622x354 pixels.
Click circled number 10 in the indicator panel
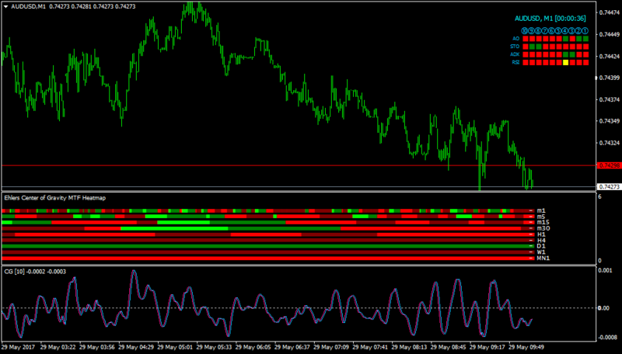524,31
